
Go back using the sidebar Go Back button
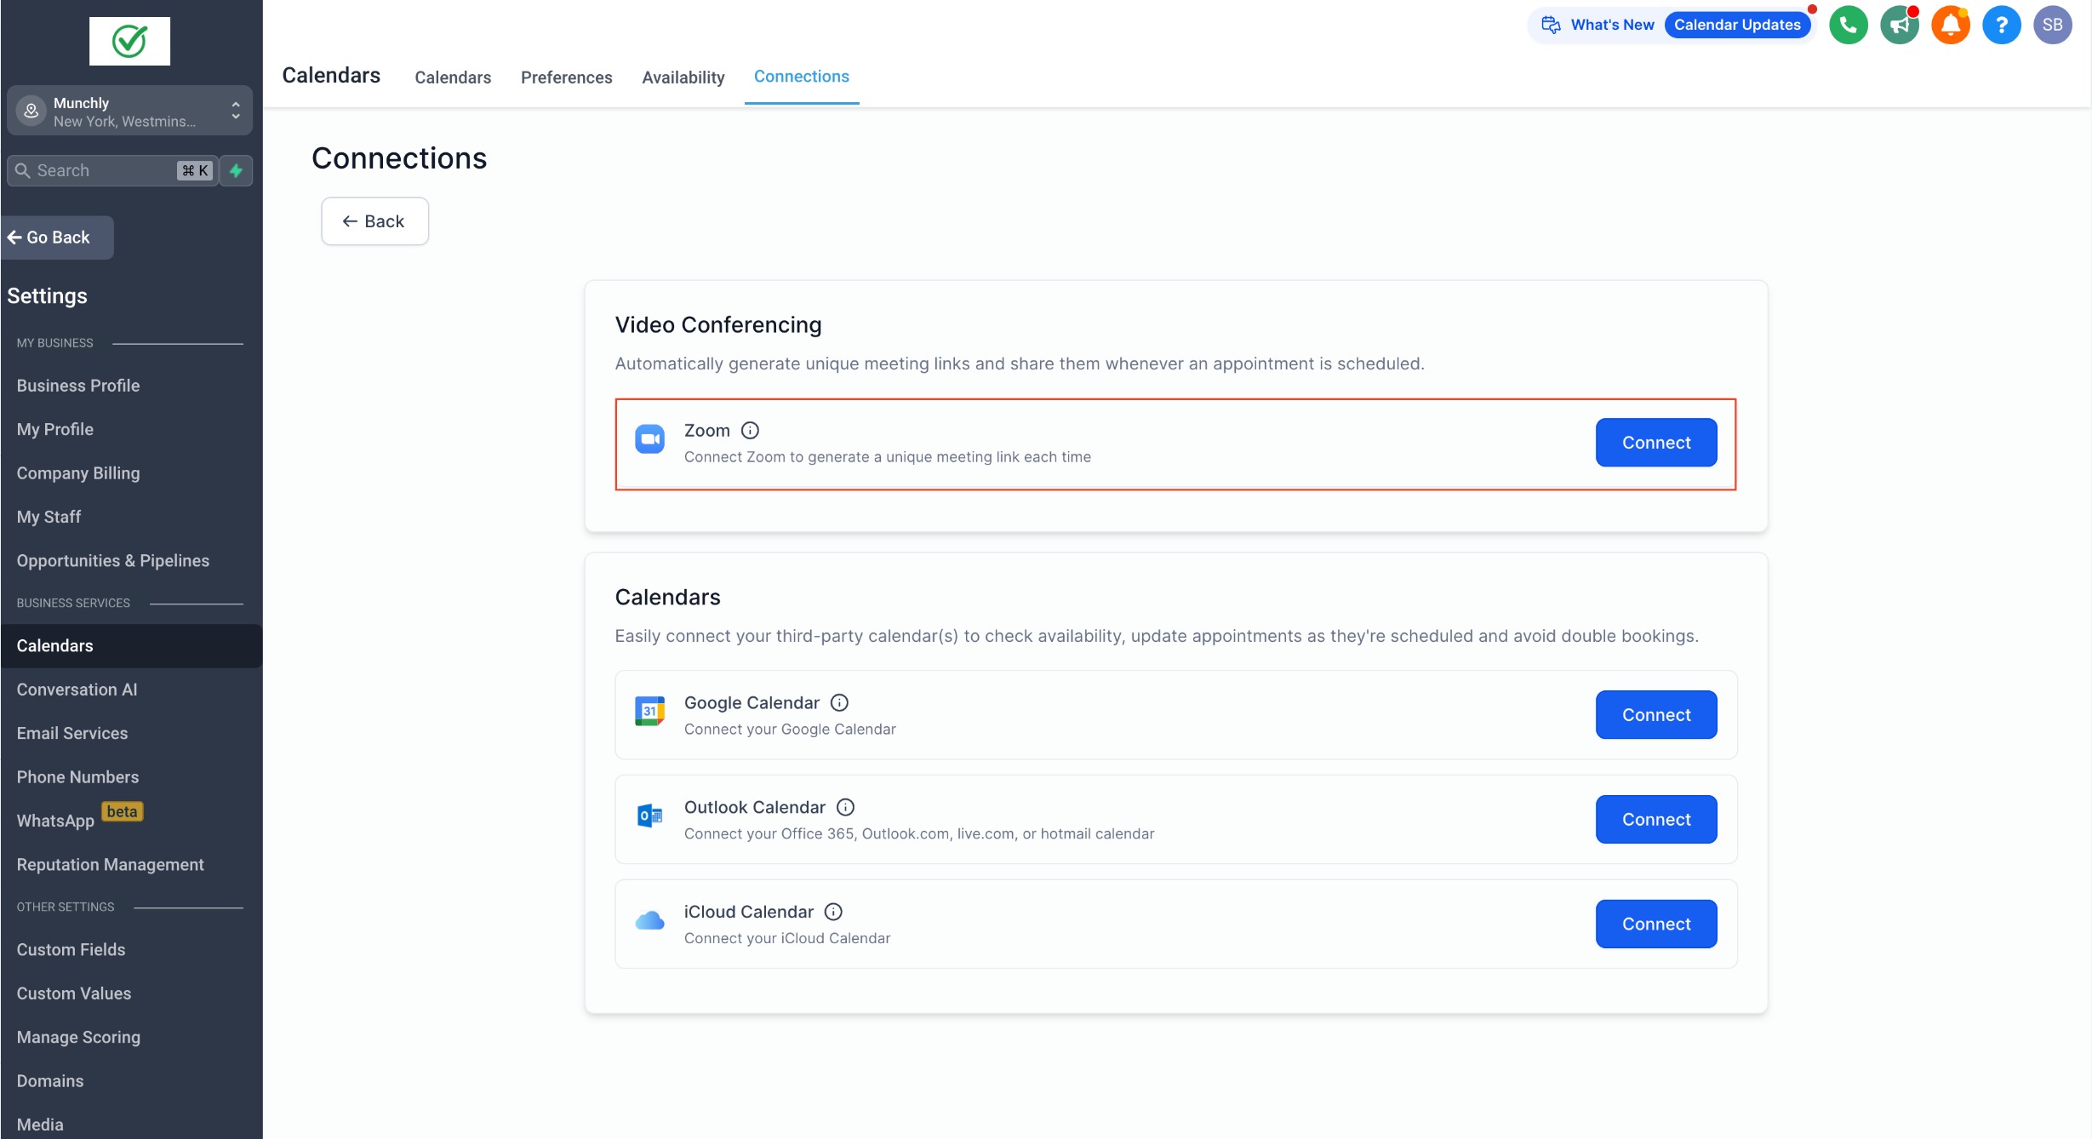(x=57, y=238)
